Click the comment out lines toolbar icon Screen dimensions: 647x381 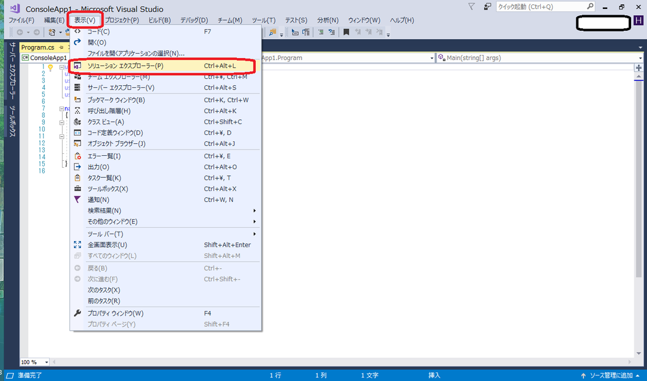click(321, 32)
